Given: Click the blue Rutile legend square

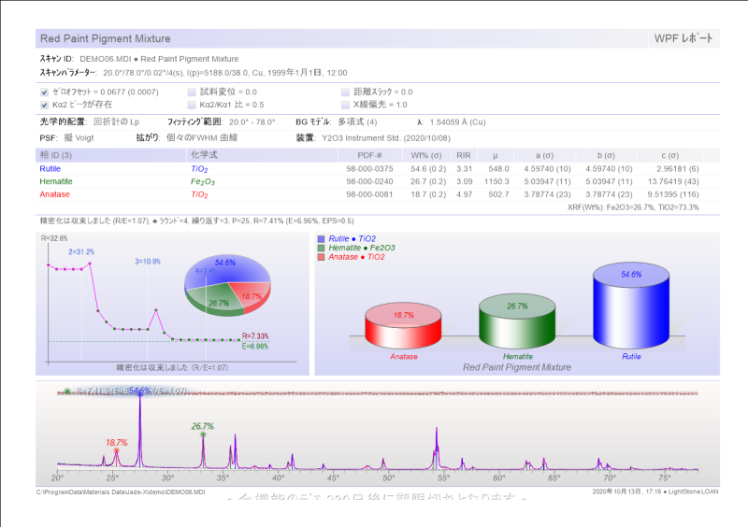Looking at the screenshot, I should (320, 239).
